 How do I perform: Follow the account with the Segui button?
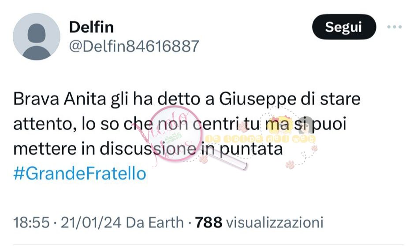pyautogui.click(x=344, y=27)
